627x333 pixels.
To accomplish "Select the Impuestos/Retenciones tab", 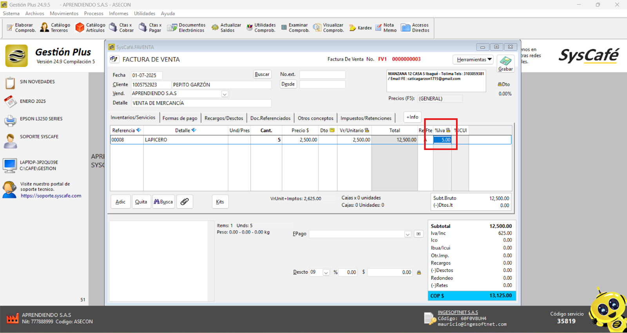I will 366,118.
